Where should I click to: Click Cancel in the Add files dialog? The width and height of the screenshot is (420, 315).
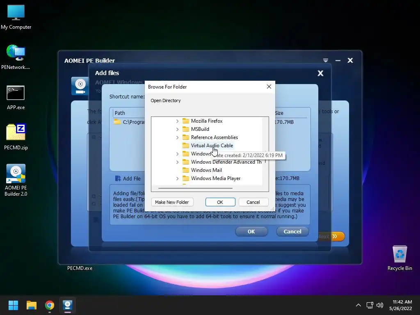(x=292, y=231)
